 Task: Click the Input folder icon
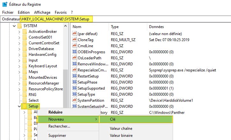25,60
